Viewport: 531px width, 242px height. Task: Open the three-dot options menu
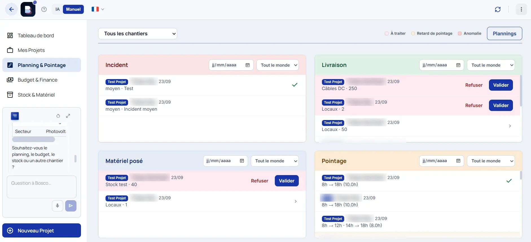point(521,9)
